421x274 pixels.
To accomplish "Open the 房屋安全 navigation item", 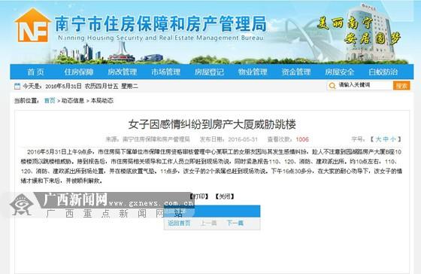I will 340,72.
